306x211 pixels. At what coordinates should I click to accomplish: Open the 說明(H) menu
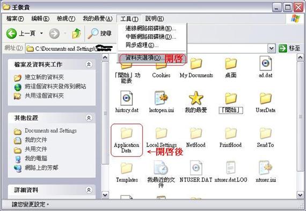click(155, 19)
